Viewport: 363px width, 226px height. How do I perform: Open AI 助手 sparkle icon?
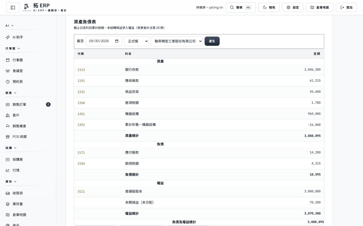(x=8, y=37)
